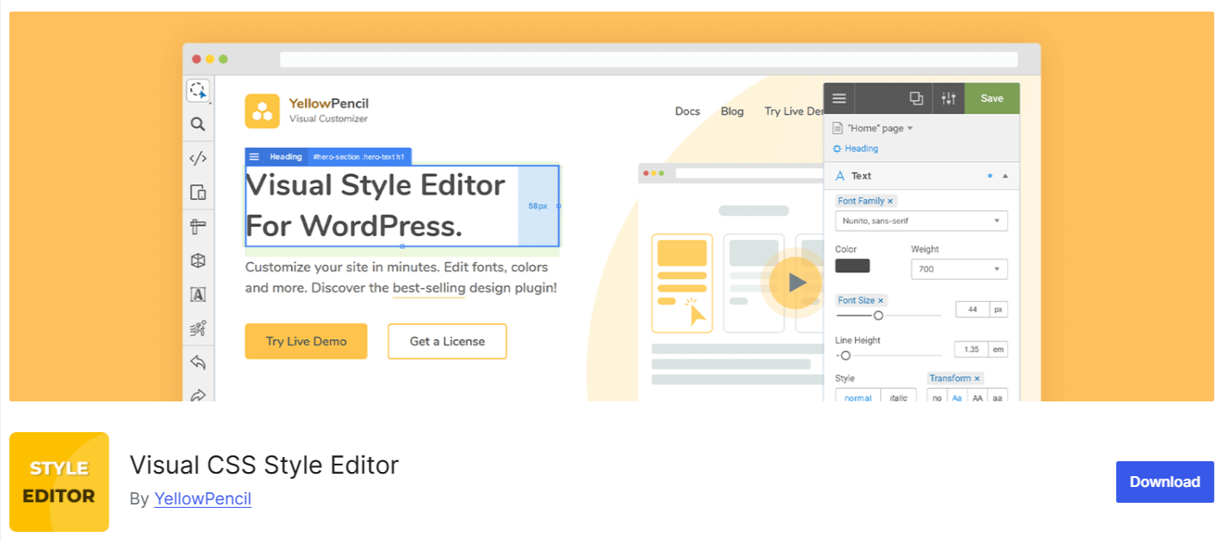Open the CSS code editor icon

click(x=198, y=159)
